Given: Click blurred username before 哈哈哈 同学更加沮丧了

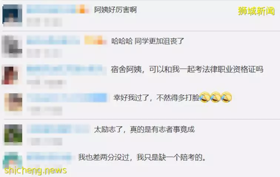Looking at the screenshot, I should tap(53, 40).
